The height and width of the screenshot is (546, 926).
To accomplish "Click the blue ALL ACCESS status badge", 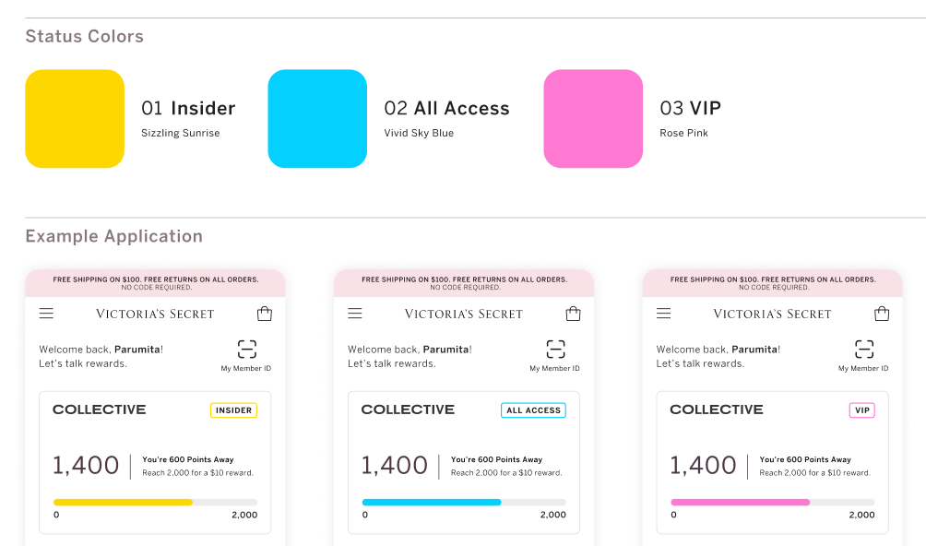I will tap(533, 410).
